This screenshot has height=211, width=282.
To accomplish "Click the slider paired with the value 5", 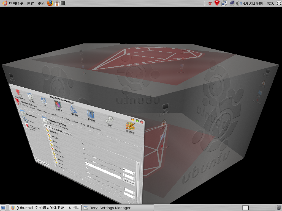I will 103,166.
